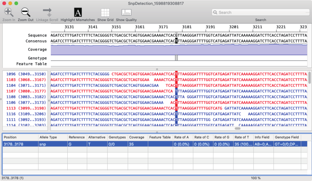
Task: Select the 3178..3178 position cell
Action: tap(20, 144)
